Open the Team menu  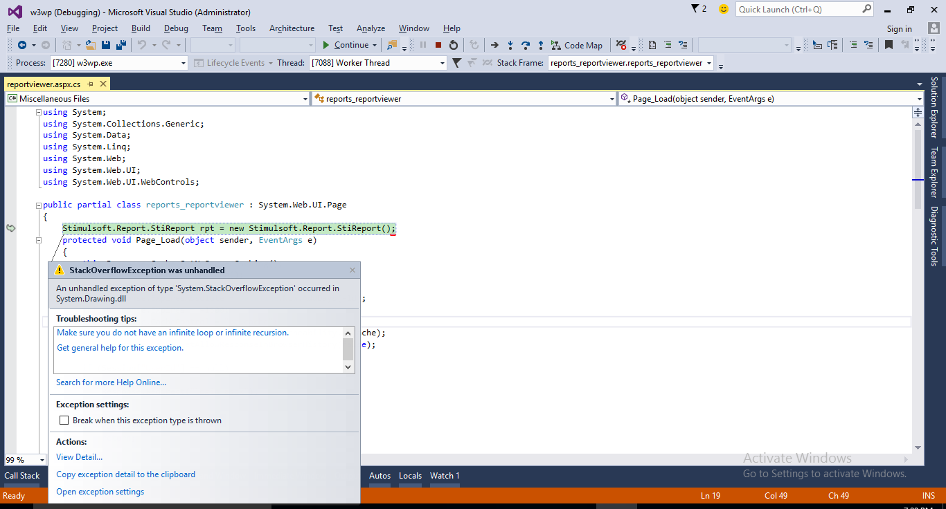pyautogui.click(x=212, y=28)
